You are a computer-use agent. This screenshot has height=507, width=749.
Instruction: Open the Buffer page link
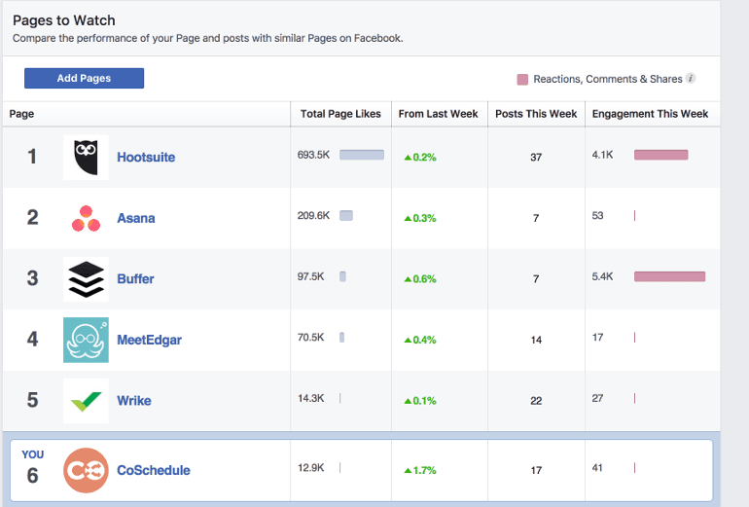point(135,279)
